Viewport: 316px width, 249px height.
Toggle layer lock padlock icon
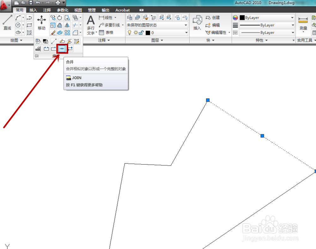point(141,32)
